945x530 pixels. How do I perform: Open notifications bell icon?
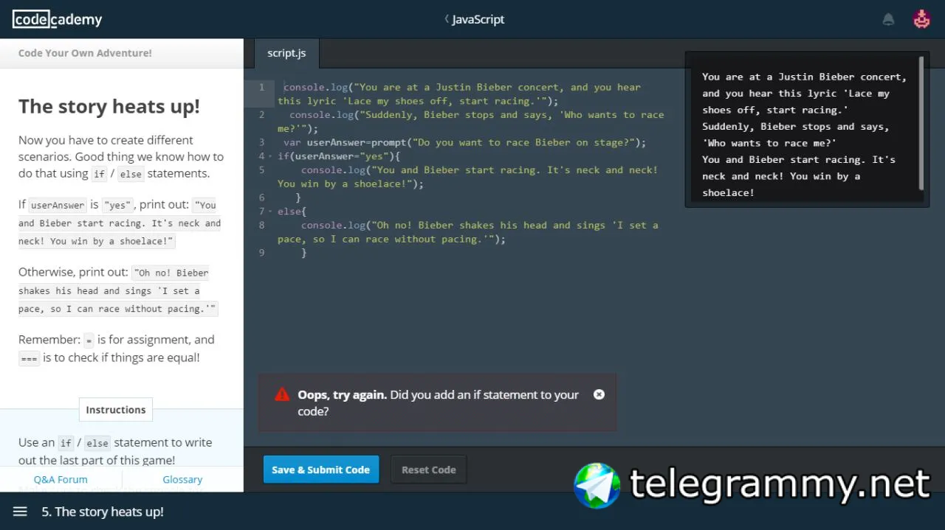point(889,20)
